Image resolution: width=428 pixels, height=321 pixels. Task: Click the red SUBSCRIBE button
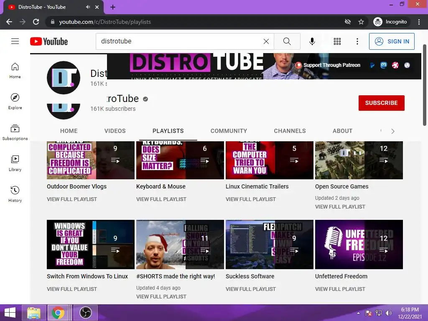(381, 103)
